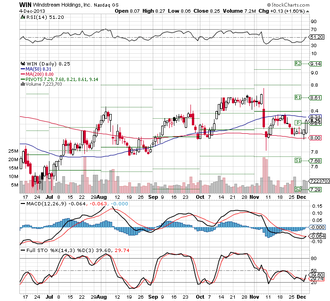This screenshot has height=301, width=330.
Task: Click the 7.68 S1 price tag
Action: 315,161
